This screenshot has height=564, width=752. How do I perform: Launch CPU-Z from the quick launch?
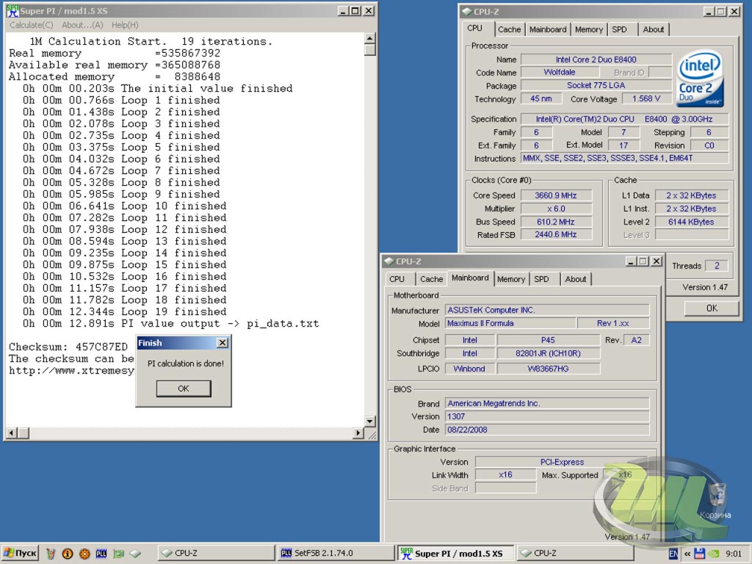pos(135,554)
